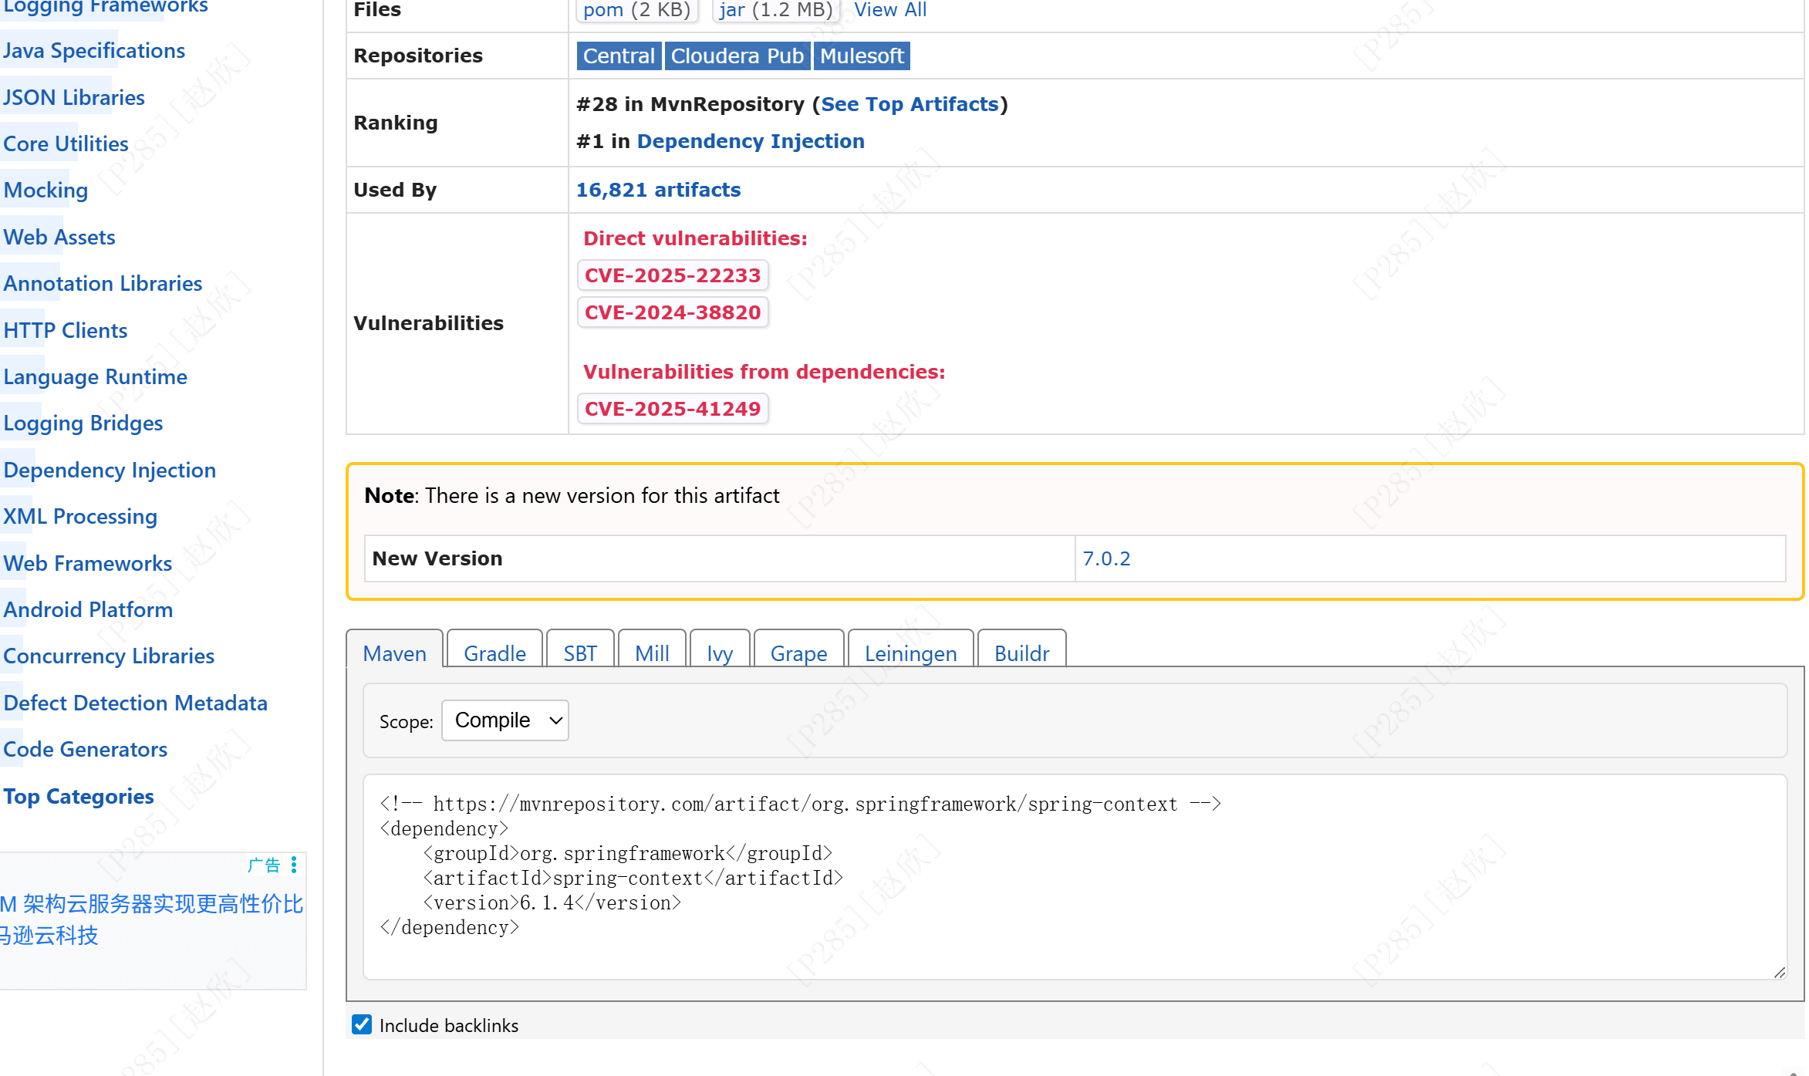The image size is (1809, 1076).
Task: Toggle the Include backlinks checkbox
Action: tap(362, 1024)
